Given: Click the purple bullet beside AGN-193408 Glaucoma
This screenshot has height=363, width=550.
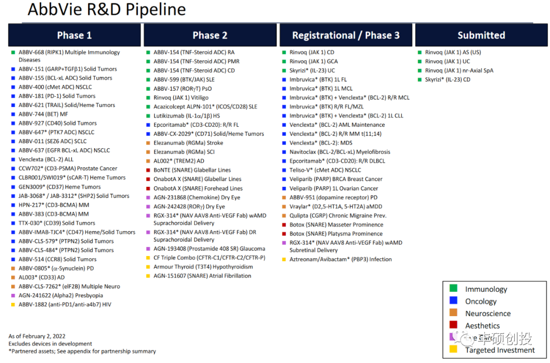Looking at the screenshot, I should tap(148, 249).
